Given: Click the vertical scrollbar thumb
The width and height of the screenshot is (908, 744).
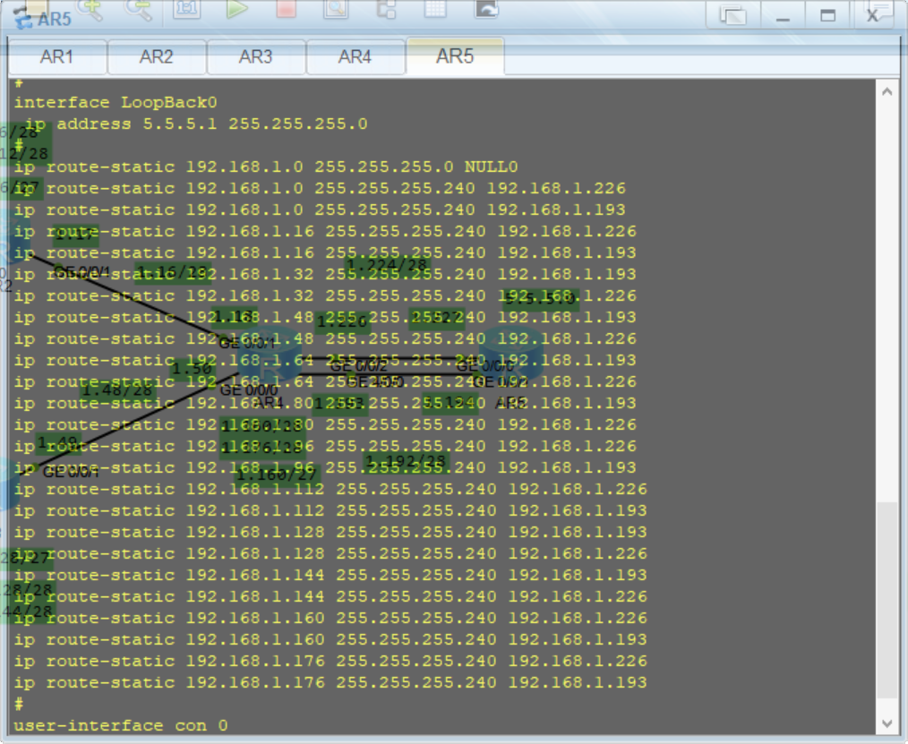Looking at the screenshot, I should [x=887, y=601].
